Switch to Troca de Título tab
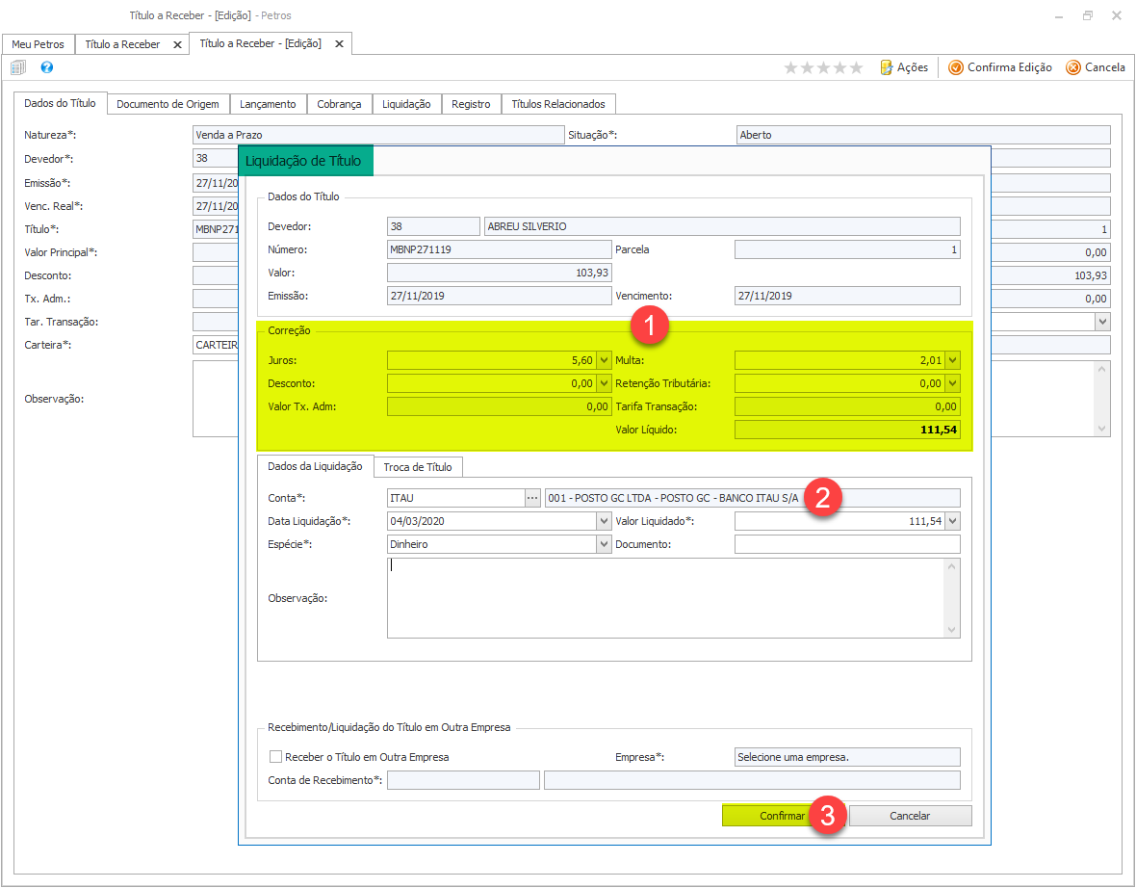 (x=418, y=467)
